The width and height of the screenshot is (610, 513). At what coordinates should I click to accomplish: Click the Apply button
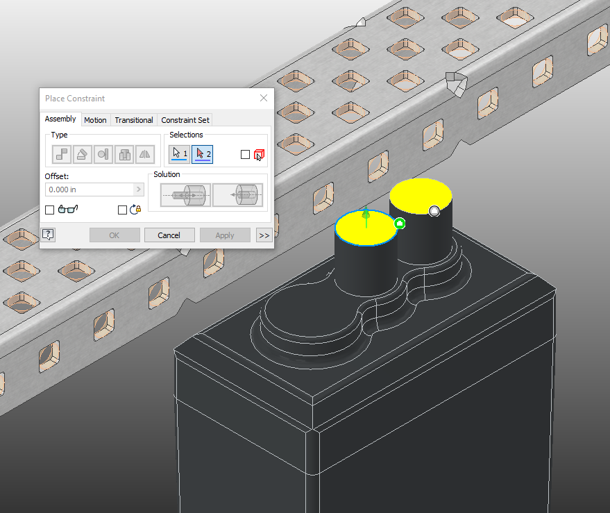pos(225,235)
